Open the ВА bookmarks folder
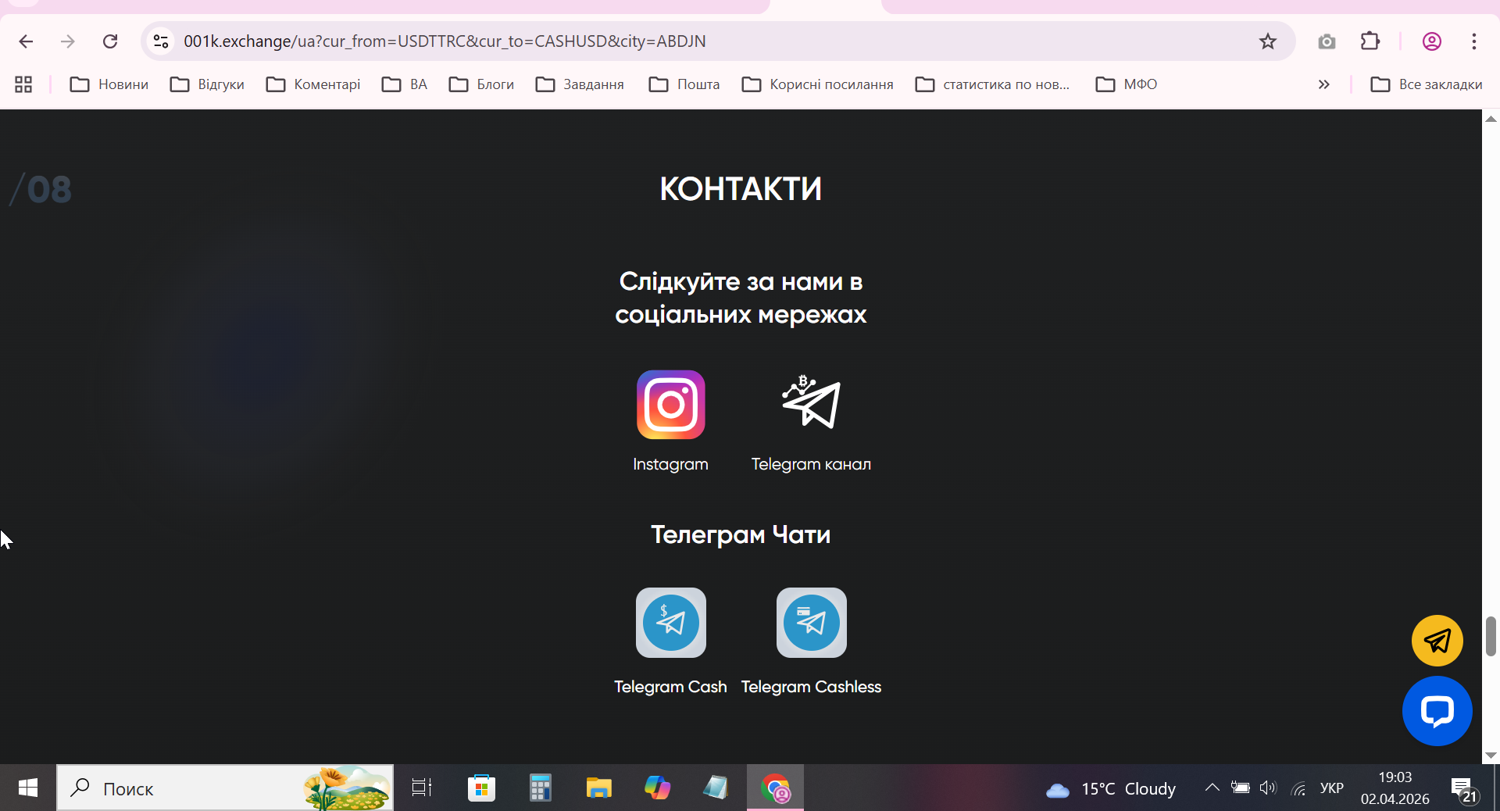 tap(405, 84)
